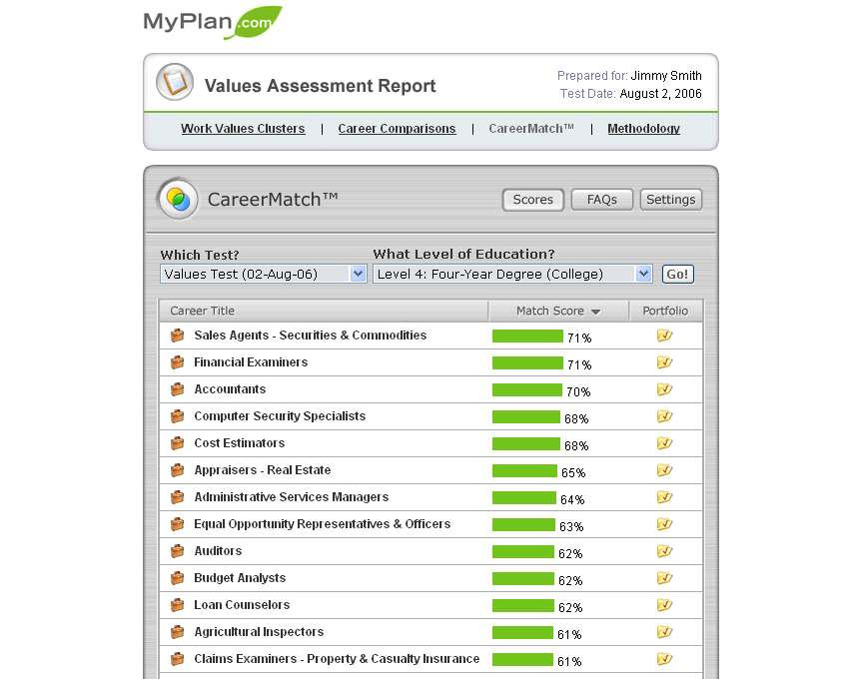Click the Go! button
The height and width of the screenshot is (679, 859).
tap(677, 275)
